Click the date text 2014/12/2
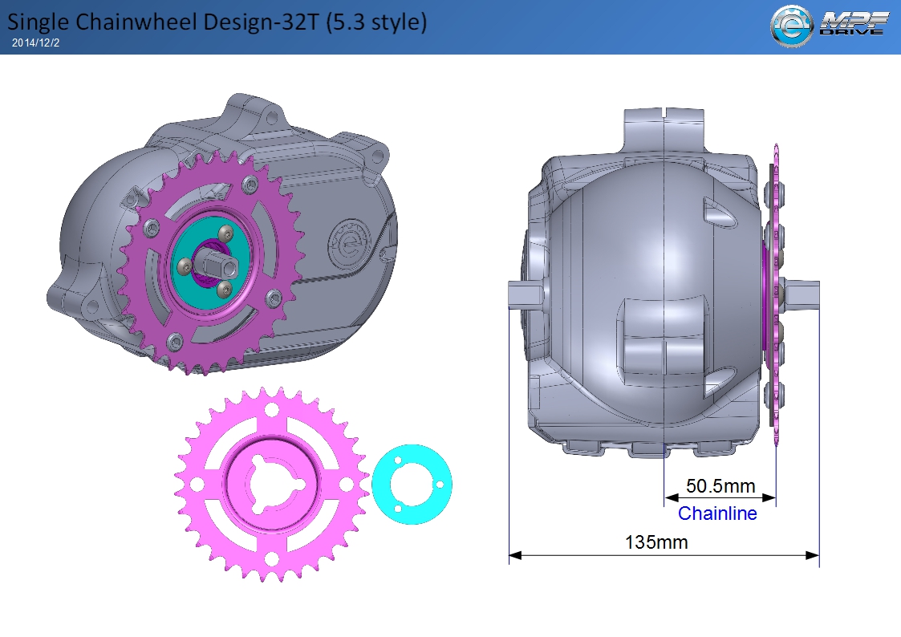 click(35, 43)
